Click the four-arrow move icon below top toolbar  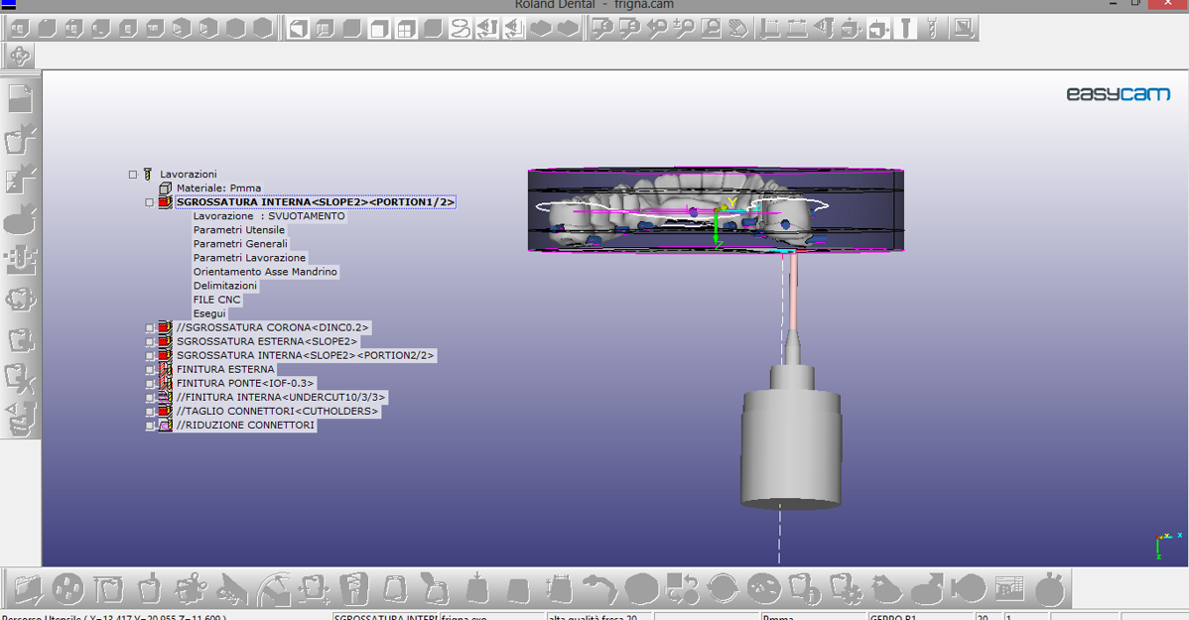click(x=20, y=57)
